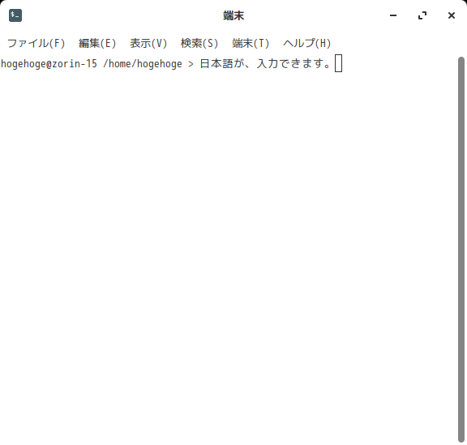Click the terminal app icon in title bar
The image size is (467, 445).
[15, 15]
